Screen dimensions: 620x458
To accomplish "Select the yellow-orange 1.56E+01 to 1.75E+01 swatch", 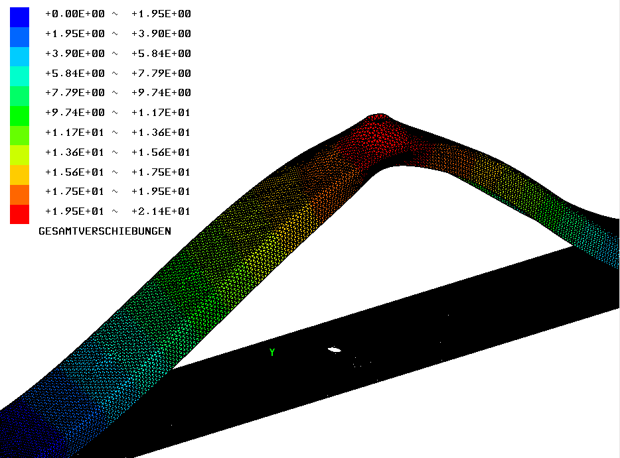I will pyautogui.click(x=19, y=175).
